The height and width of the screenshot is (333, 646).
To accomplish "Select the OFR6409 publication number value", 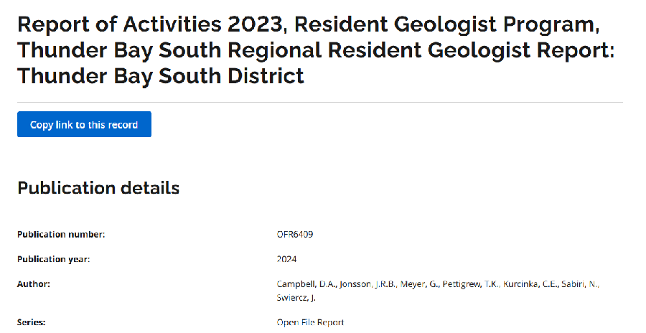I will [295, 234].
